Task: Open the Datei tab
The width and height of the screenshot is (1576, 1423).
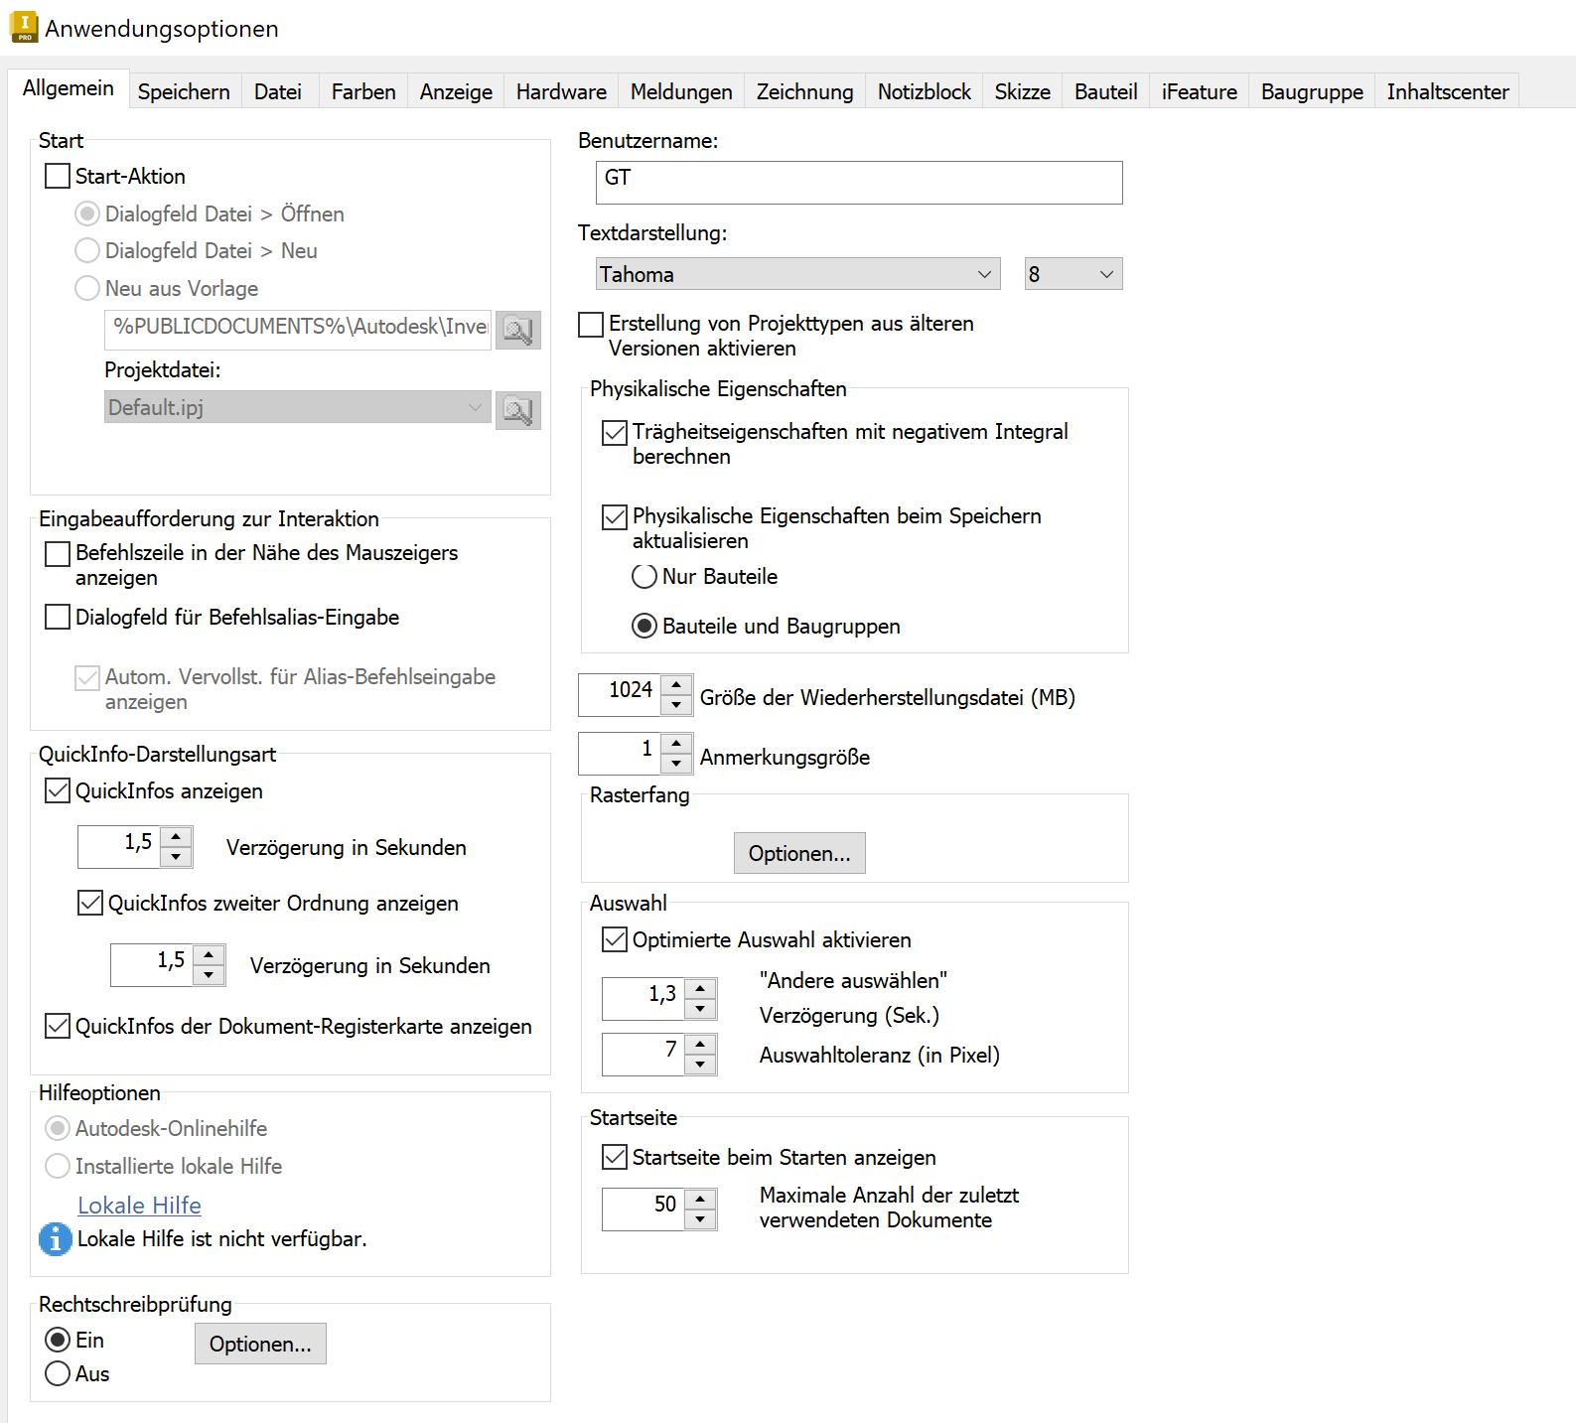Action: tap(278, 91)
